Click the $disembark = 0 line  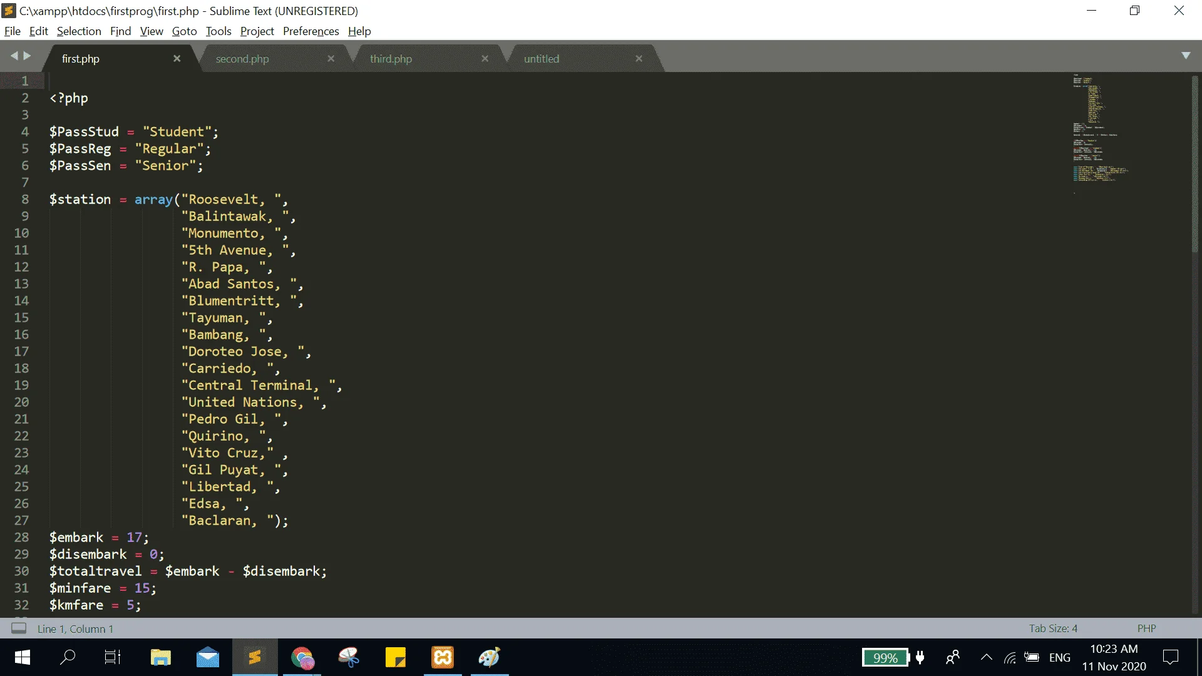(106, 554)
